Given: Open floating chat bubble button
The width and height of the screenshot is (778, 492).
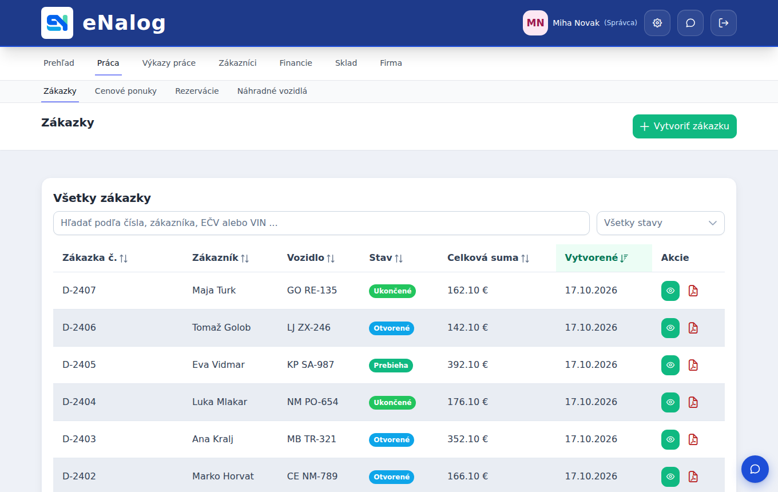Looking at the screenshot, I should (755, 469).
